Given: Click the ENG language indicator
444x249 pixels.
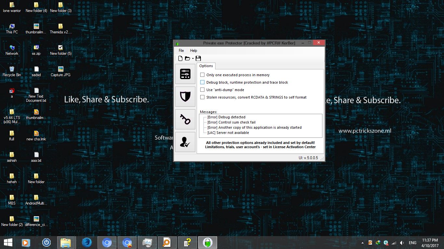Looking at the screenshot, I should point(412,243).
